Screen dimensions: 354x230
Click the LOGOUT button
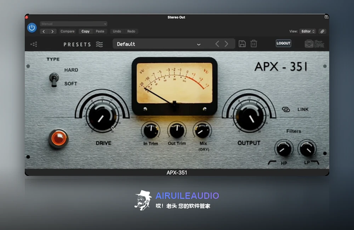click(283, 43)
